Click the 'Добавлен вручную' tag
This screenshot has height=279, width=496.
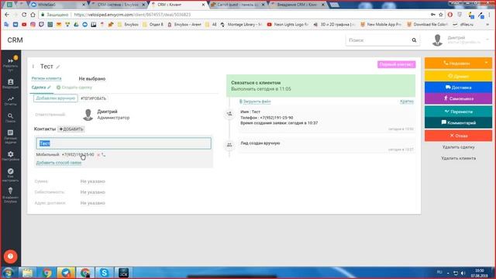point(55,98)
